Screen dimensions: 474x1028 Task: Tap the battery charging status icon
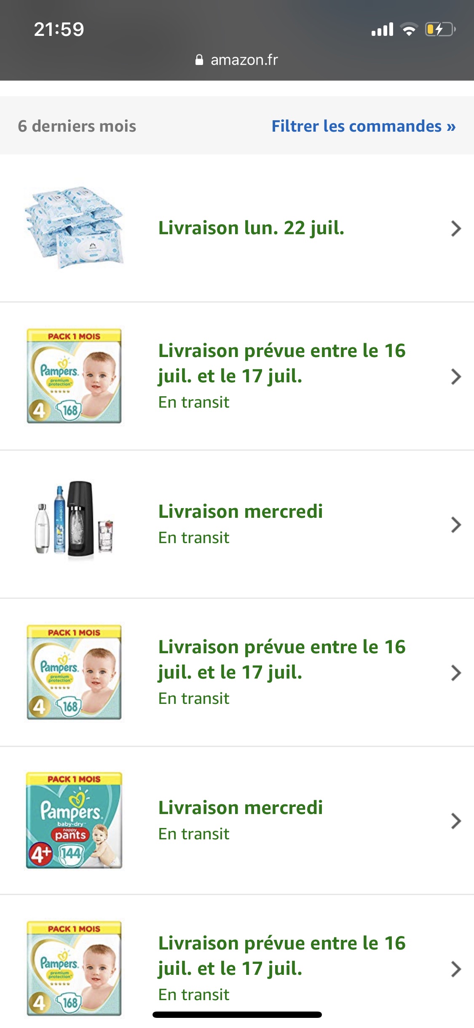(440, 30)
